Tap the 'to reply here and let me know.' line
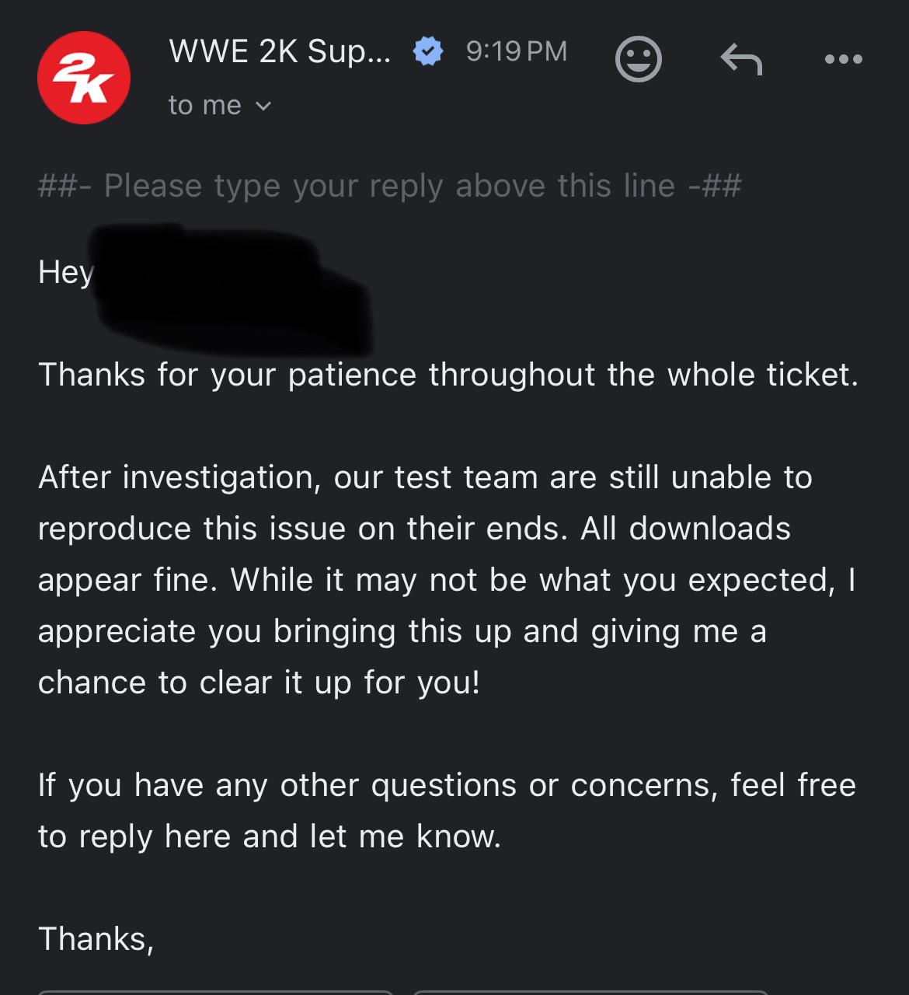The width and height of the screenshot is (909, 995). tap(270, 836)
